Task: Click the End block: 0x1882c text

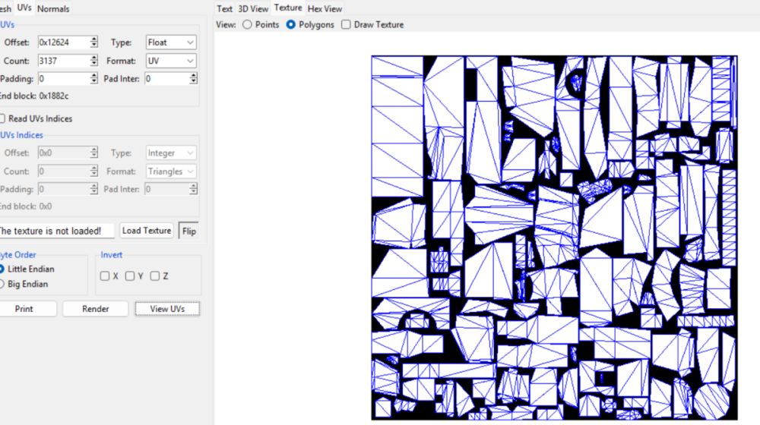Action: [x=34, y=96]
